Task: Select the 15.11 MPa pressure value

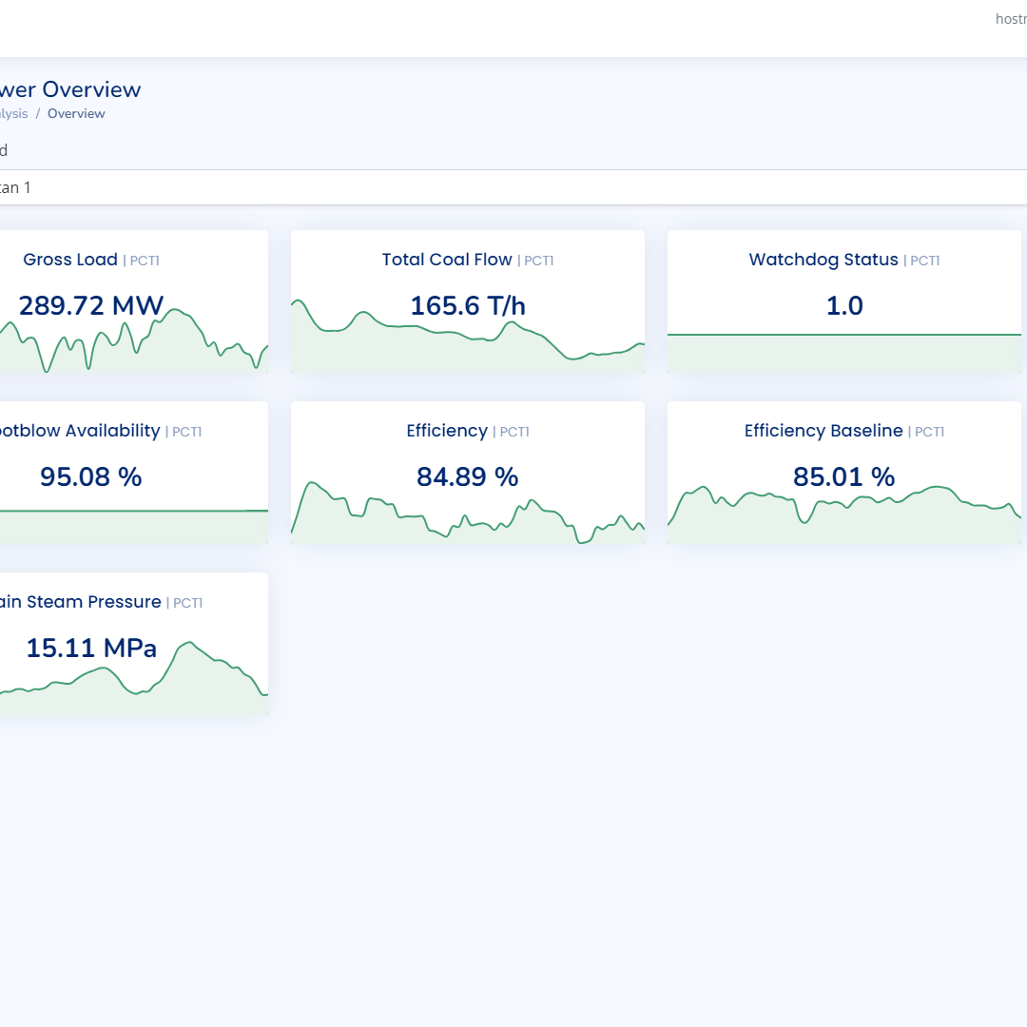Action: coord(91,648)
